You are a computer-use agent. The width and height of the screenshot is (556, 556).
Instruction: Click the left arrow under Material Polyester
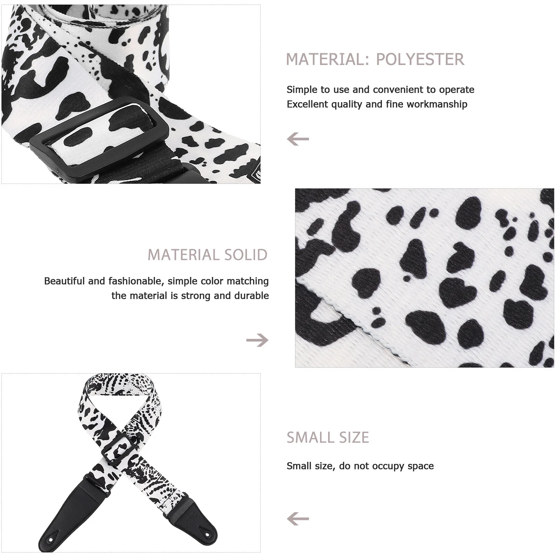click(298, 139)
